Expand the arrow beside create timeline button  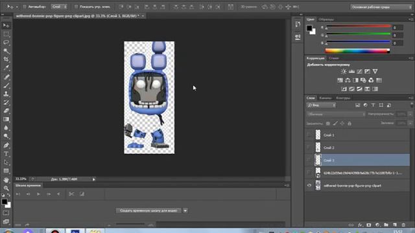(x=185, y=210)
